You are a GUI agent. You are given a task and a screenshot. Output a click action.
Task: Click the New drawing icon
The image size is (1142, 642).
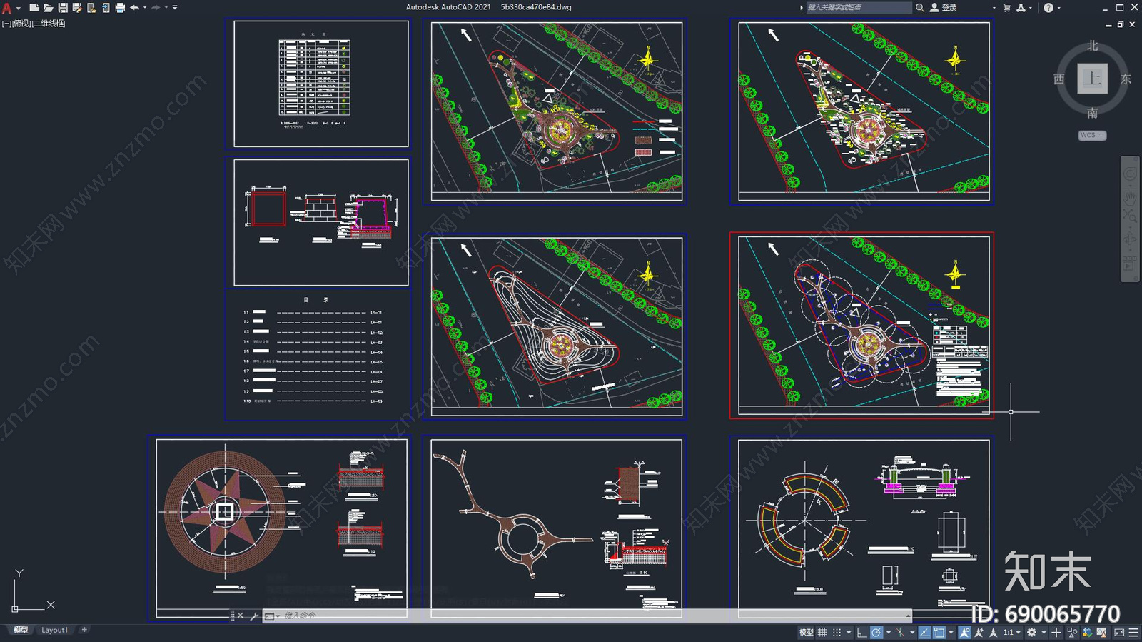pyautogui.click(x=34, y=8)
